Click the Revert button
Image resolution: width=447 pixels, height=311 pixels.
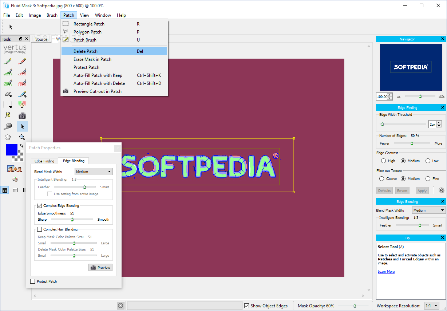coord(402,190)
